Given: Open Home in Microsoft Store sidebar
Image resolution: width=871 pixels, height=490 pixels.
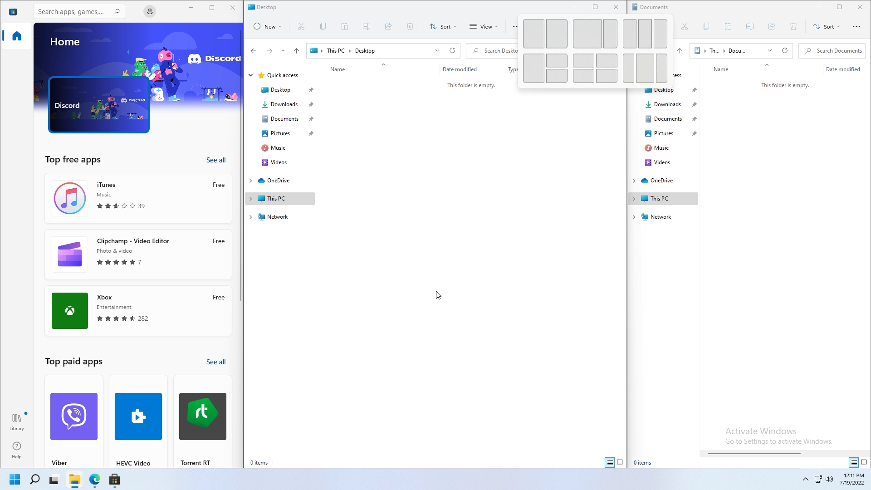Looking at the screenshot, I should [17, 36].
